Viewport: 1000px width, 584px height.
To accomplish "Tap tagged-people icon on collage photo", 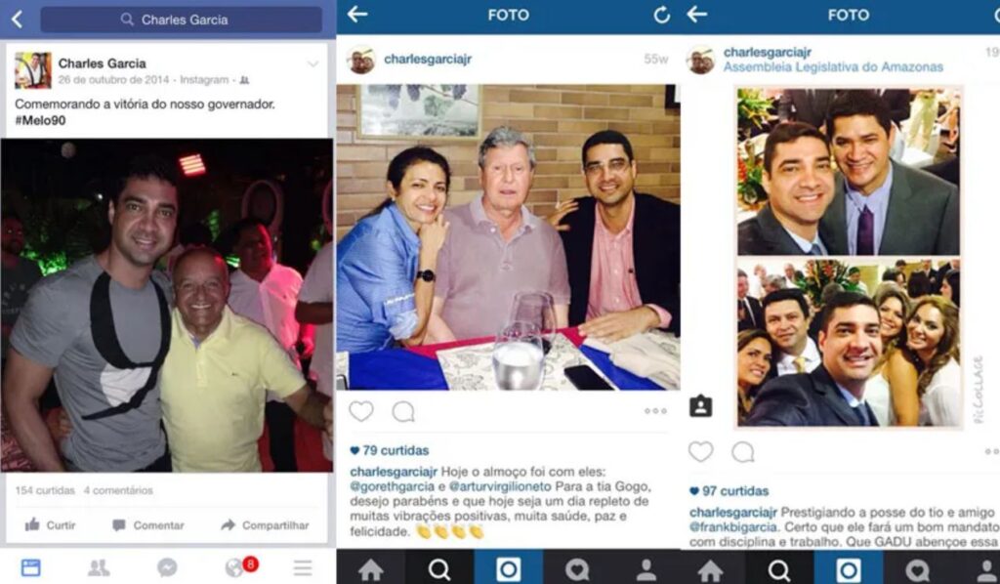I will pyautogui.click(x=700, y=406).
